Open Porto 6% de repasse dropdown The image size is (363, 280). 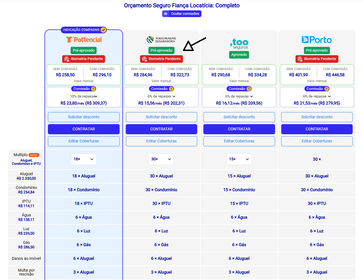point(317,96)
